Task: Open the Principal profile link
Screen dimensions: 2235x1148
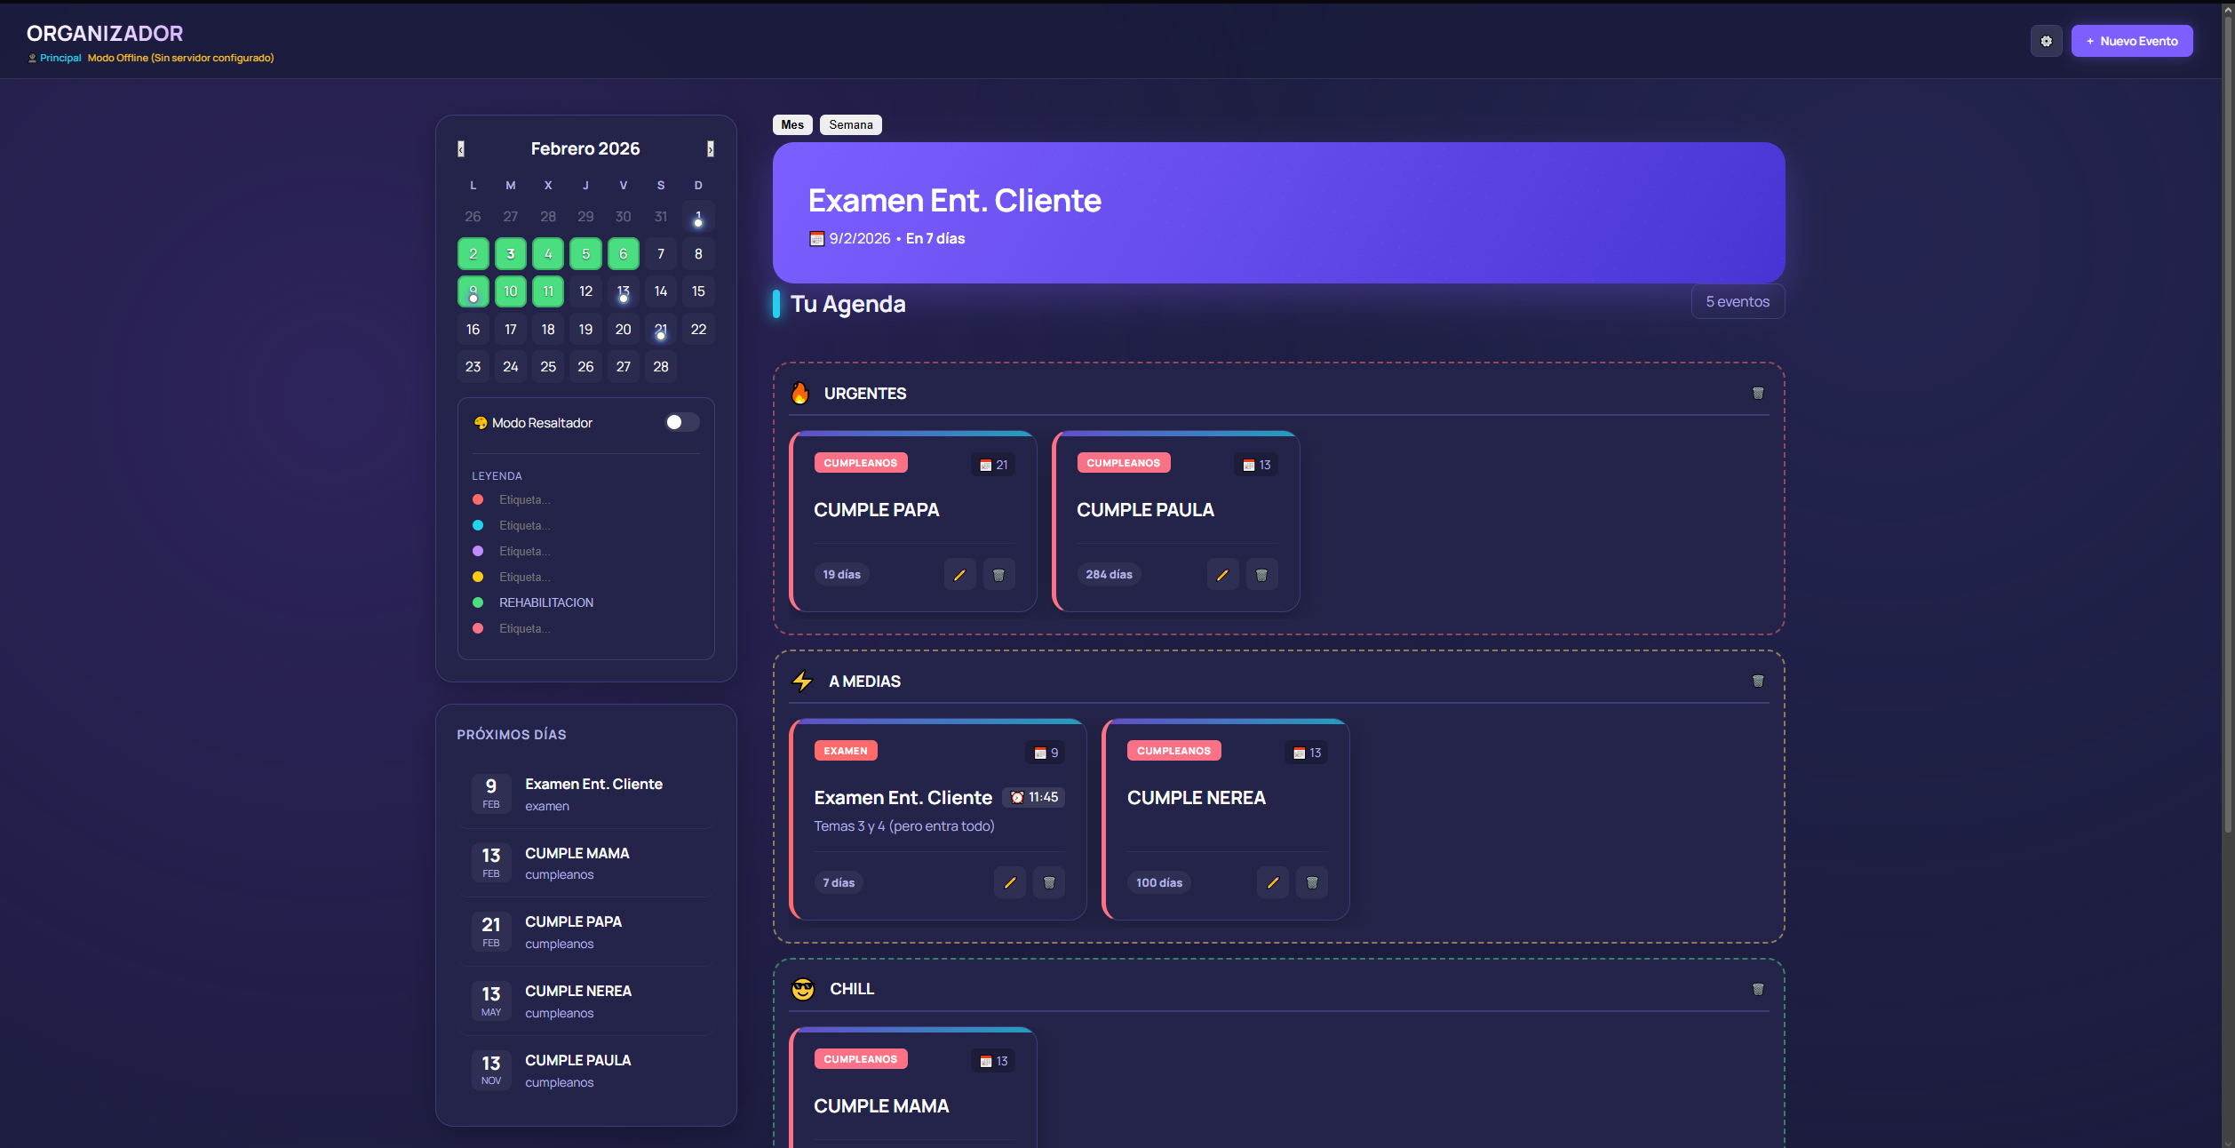Action: (60, 59)
